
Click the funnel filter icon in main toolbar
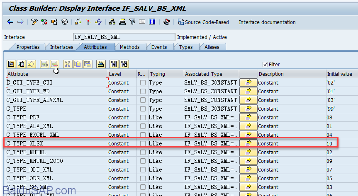[x=132, y=22]
